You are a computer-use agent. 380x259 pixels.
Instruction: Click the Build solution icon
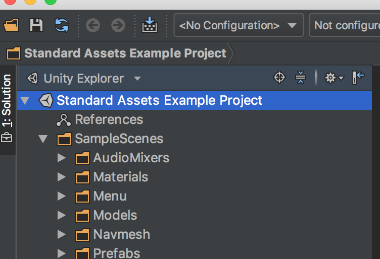pyautogui.click(x=150, y=25)
